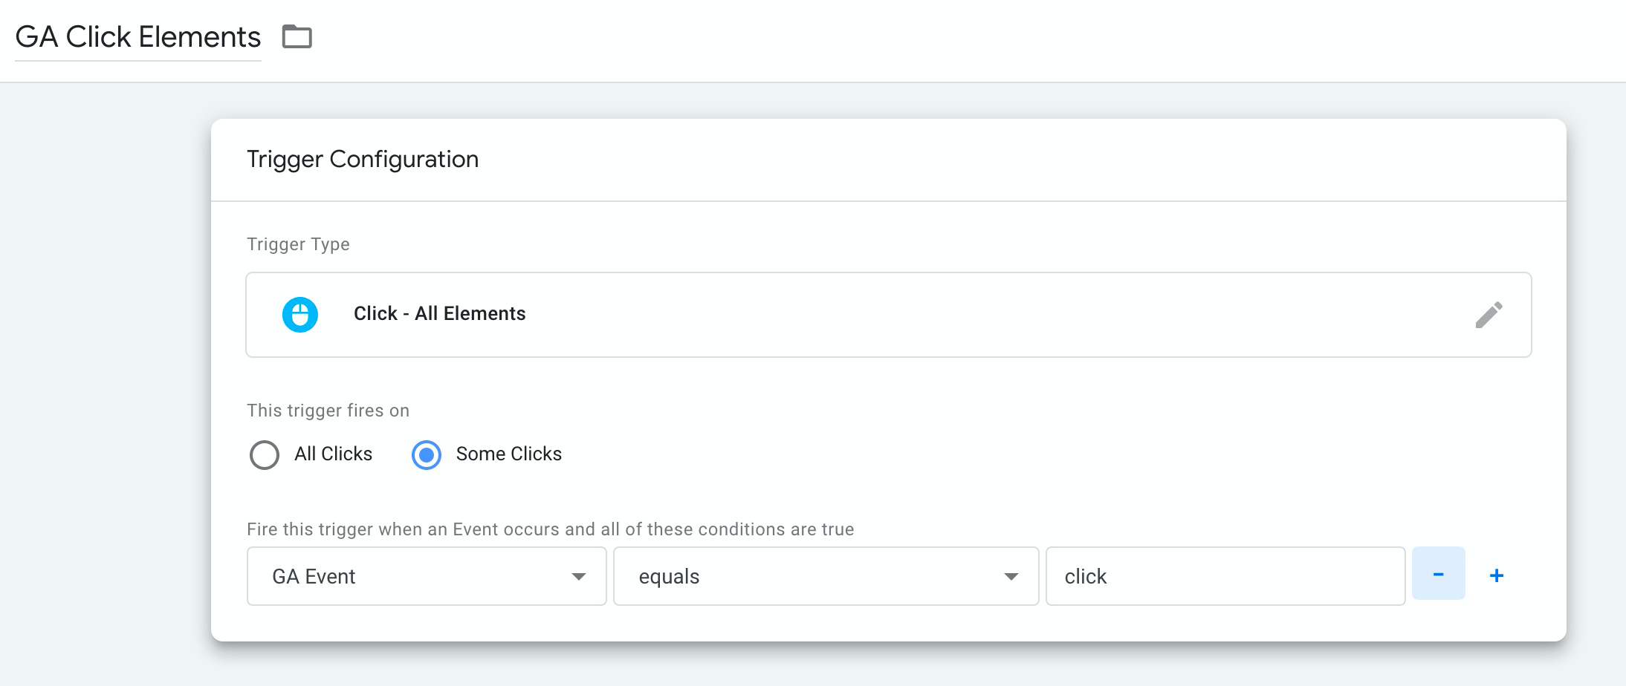The image size is (1626, 686).
Task: Click the Some Clicks label text
Action: (508, 454)
